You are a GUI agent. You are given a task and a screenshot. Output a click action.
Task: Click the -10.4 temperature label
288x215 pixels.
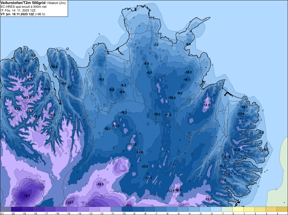tap(54, 67)
